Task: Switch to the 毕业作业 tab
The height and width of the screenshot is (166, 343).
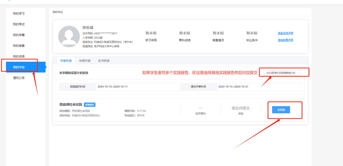Action: point(66,61)
